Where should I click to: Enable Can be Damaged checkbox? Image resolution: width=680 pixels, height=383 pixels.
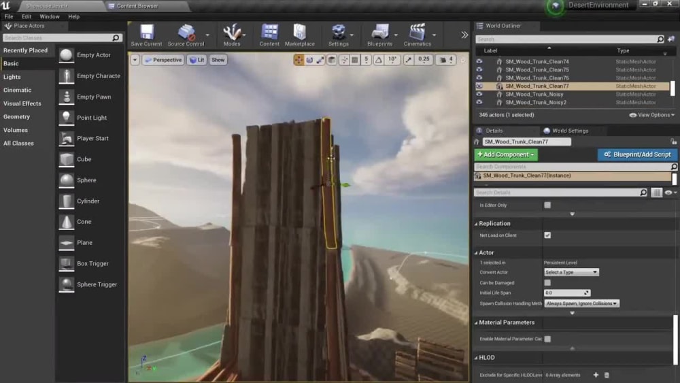[547, 283]
